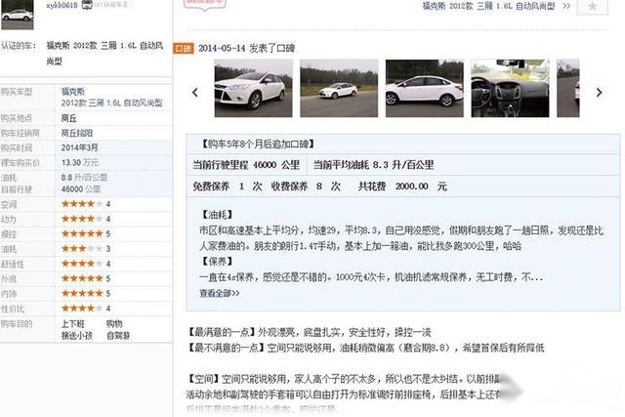Viewport: 625px width, 417px height.
Task: Click the next photo arrow in carousel
Action: click(x=599, y=93)
